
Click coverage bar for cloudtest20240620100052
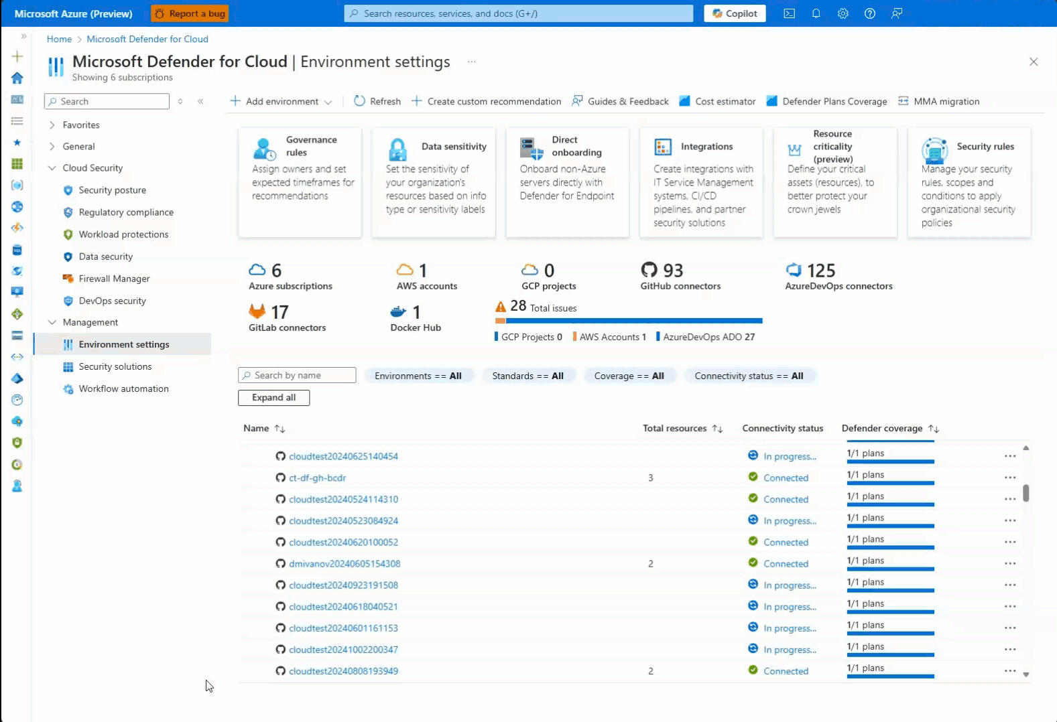coord(891,548)
